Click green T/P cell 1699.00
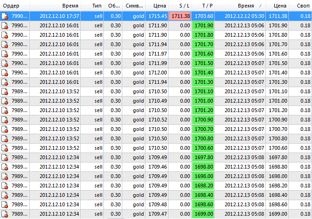Viewport: 312px width, 219px height. pos(203,214)
